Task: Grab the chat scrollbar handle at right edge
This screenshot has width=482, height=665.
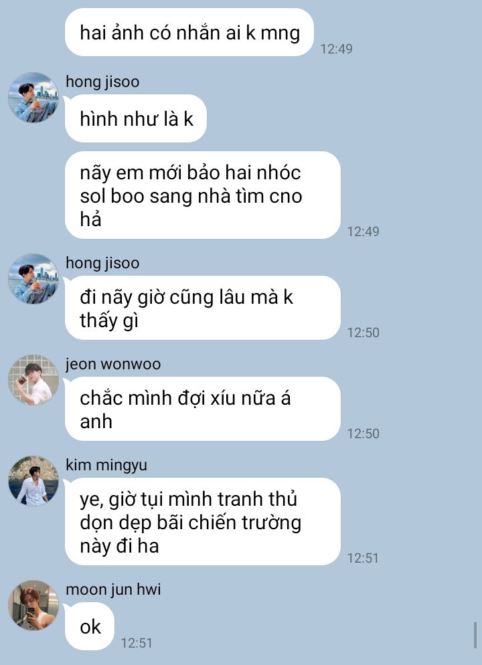Action: pyautogui.click(x=475, y=636)
